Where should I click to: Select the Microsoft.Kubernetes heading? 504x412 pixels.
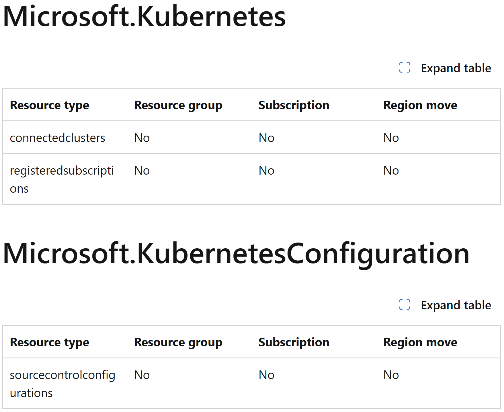tap(144, 17)
